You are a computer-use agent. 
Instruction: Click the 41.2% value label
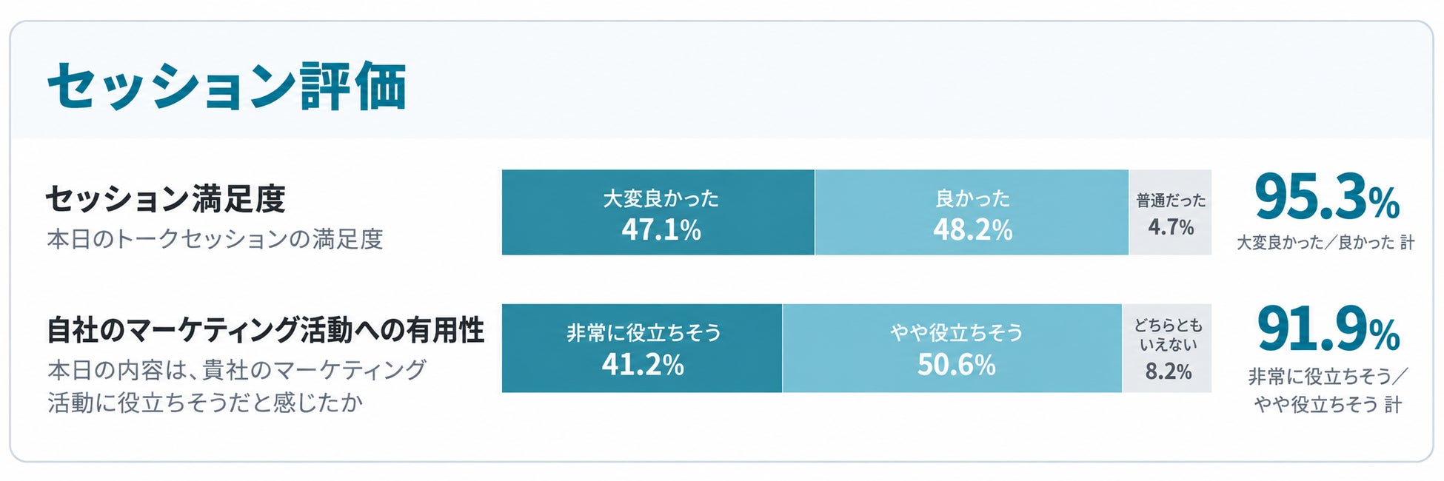(x=643, y=365)
